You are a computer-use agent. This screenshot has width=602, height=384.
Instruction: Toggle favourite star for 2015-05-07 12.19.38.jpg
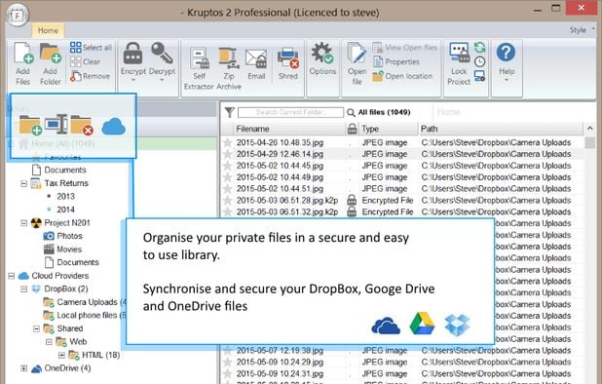pyautogui.click(x=227, y=350)
